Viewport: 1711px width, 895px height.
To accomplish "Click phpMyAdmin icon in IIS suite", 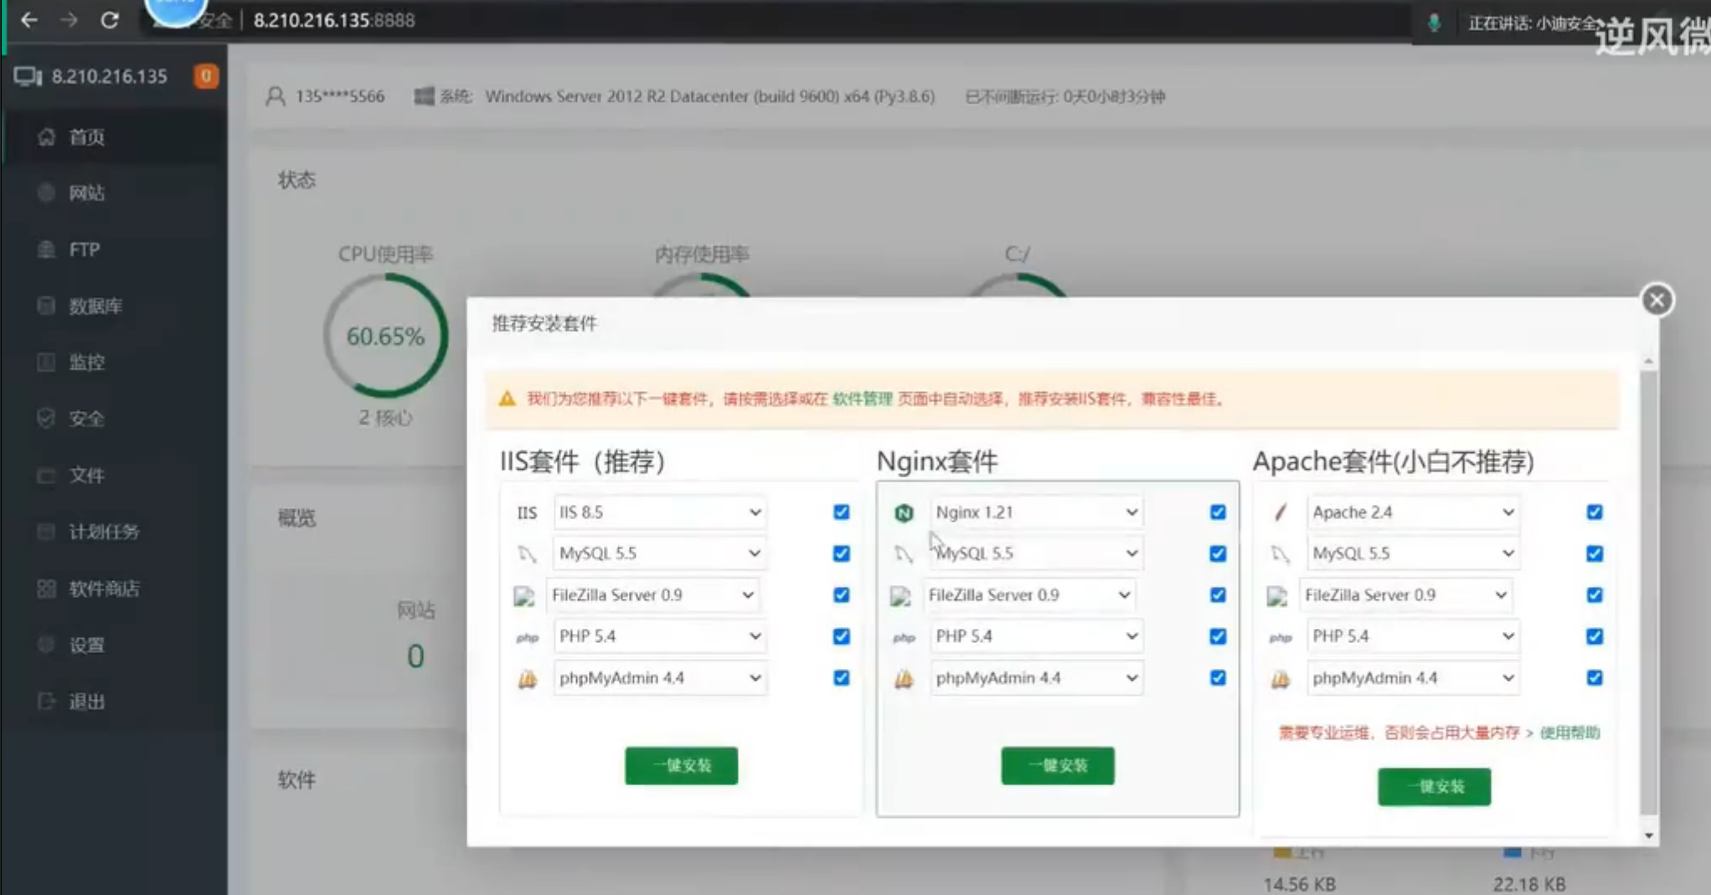I will (527, 678).
